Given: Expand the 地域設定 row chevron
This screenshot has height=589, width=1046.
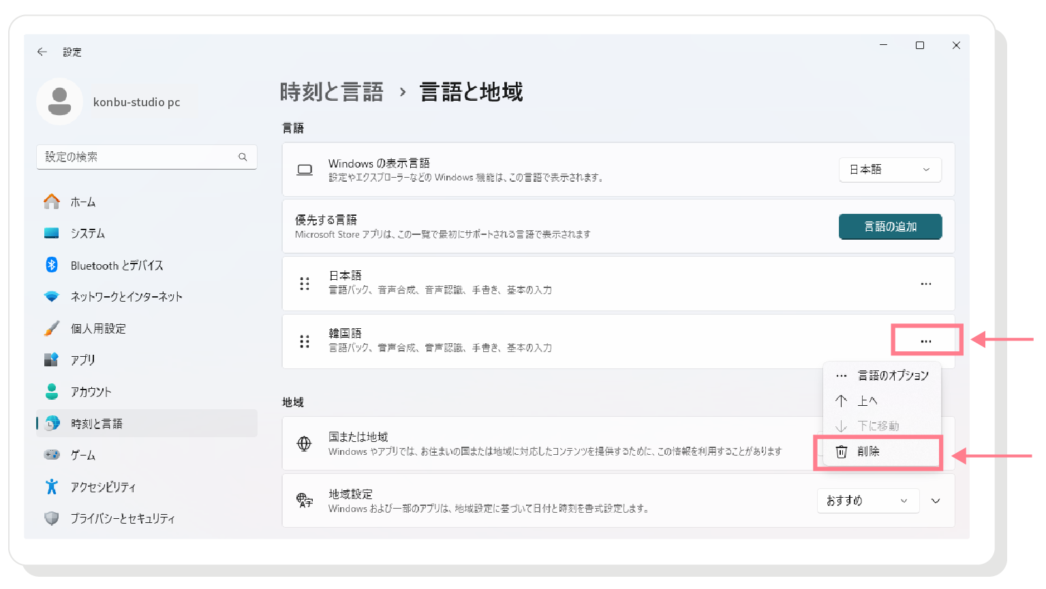Looking at the screenshot, I should coord(936,500).
